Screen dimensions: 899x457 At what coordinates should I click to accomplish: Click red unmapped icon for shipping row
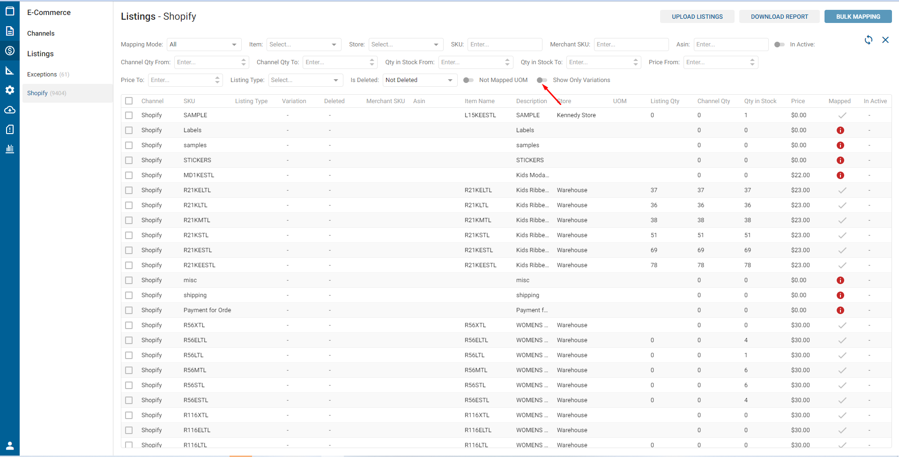pyautogui.click(x=840, y=295)
